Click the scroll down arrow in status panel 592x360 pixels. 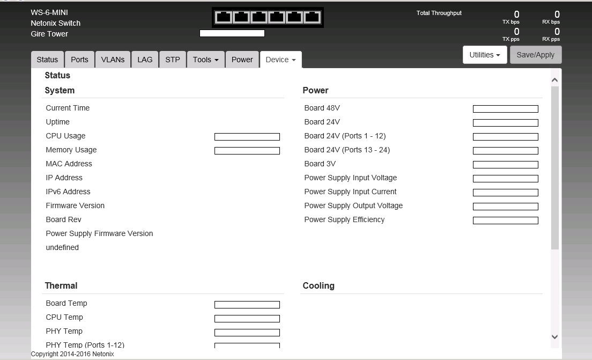click(554, 337)
